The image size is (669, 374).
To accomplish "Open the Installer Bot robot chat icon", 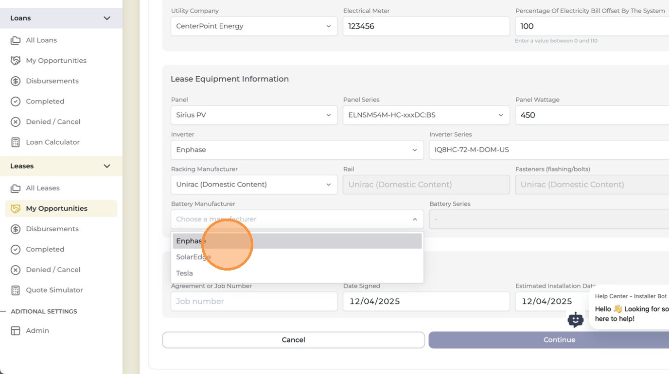I will click(576, 320).
